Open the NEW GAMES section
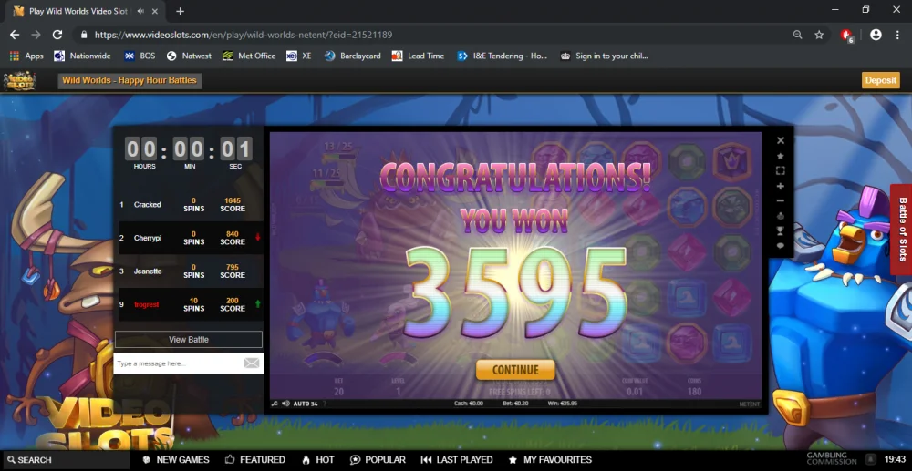This screenshot has width=912, height=471. pos(176,460)
